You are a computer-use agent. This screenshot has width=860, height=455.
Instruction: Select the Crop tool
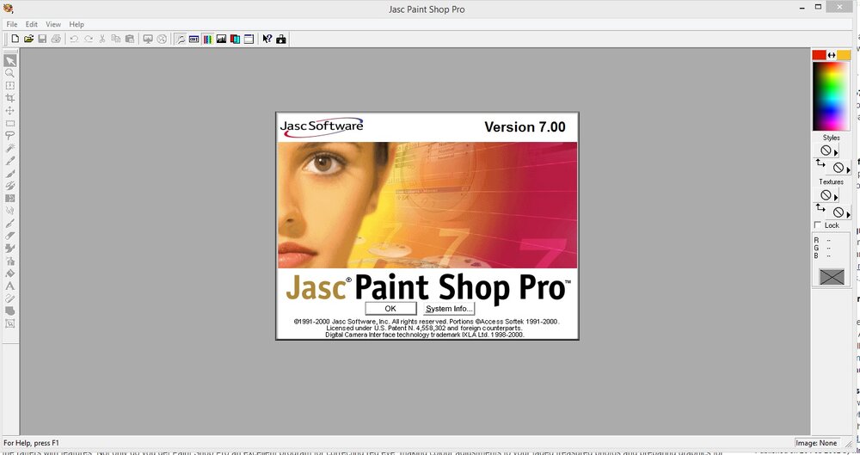click(x=9, y=98)
